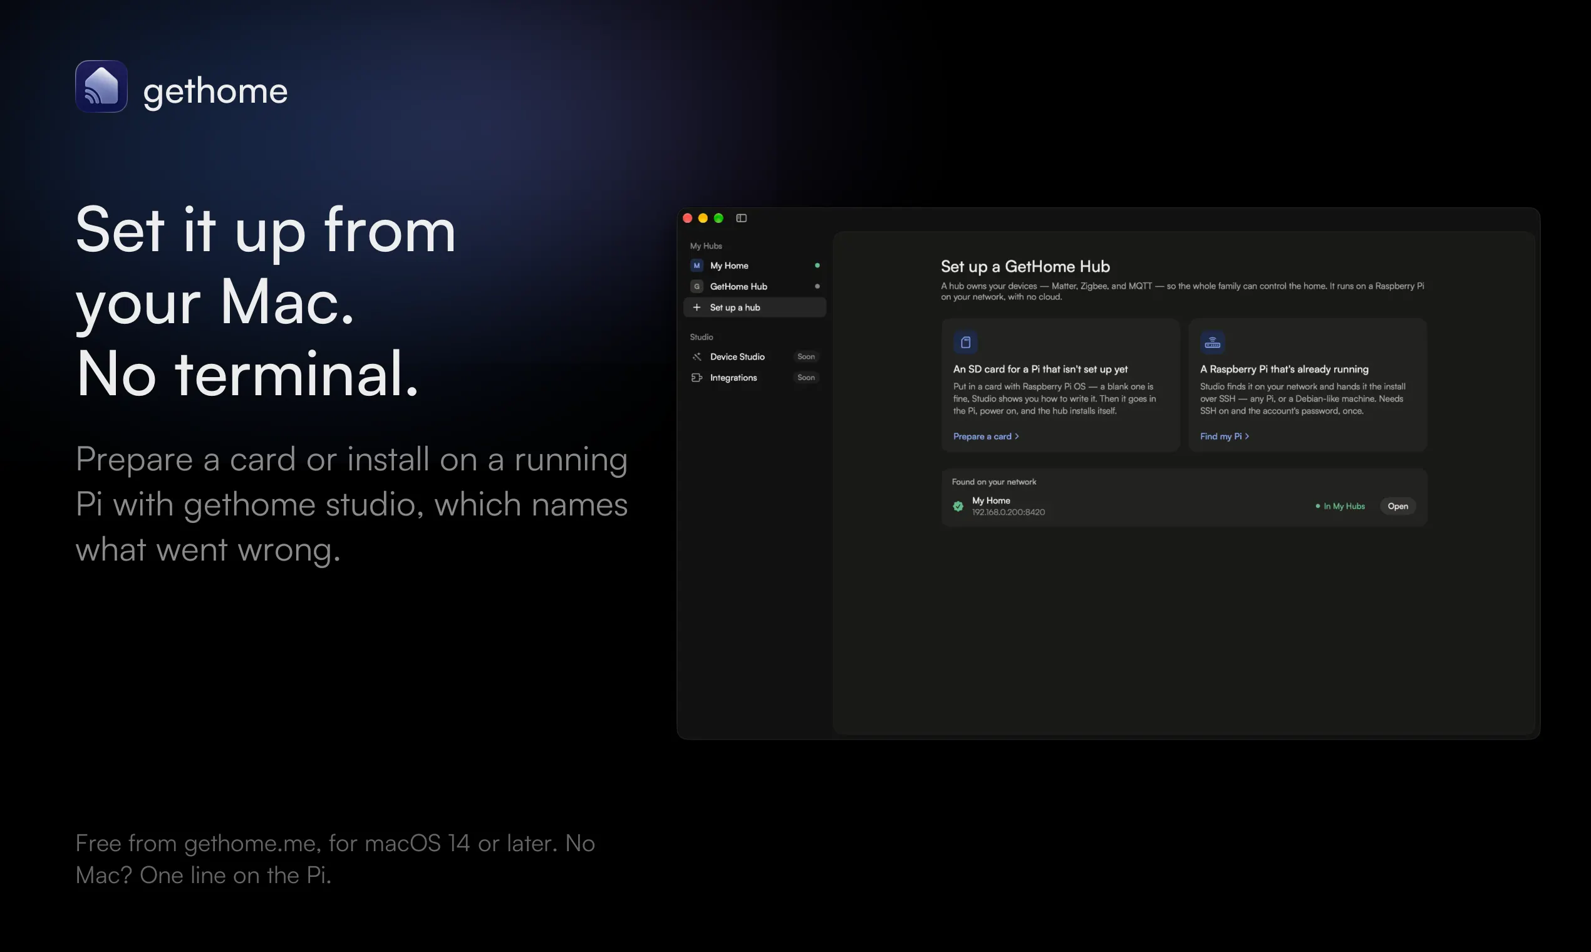Click the green status dot for My Home
The image size is (1591, 952).
click(x=817, y=266)
